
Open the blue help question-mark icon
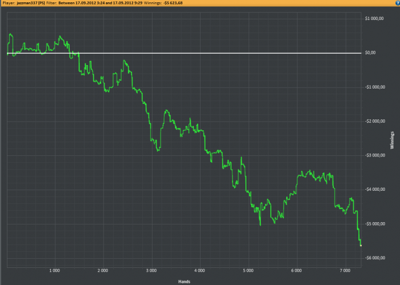click(x=398, y=3)
